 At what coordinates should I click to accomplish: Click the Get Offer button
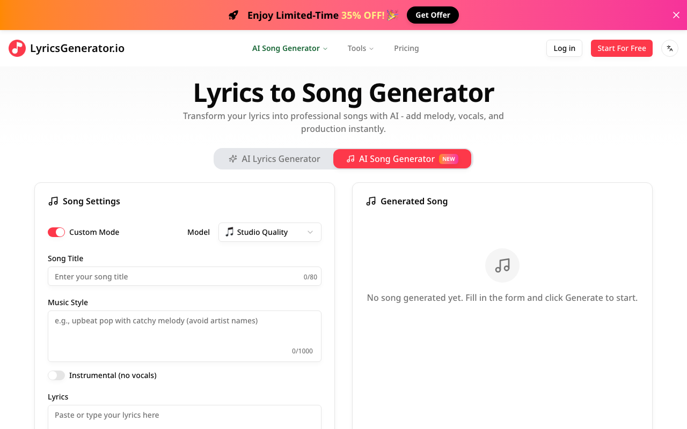pos(433,15)
